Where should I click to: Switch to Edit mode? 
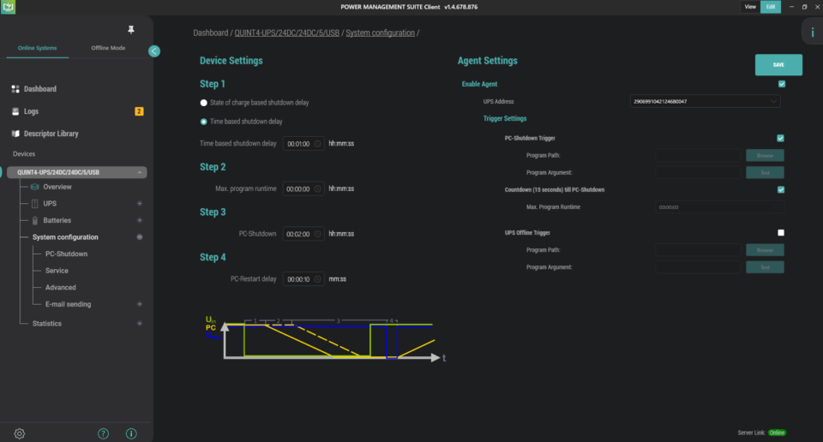pos(771,7)
